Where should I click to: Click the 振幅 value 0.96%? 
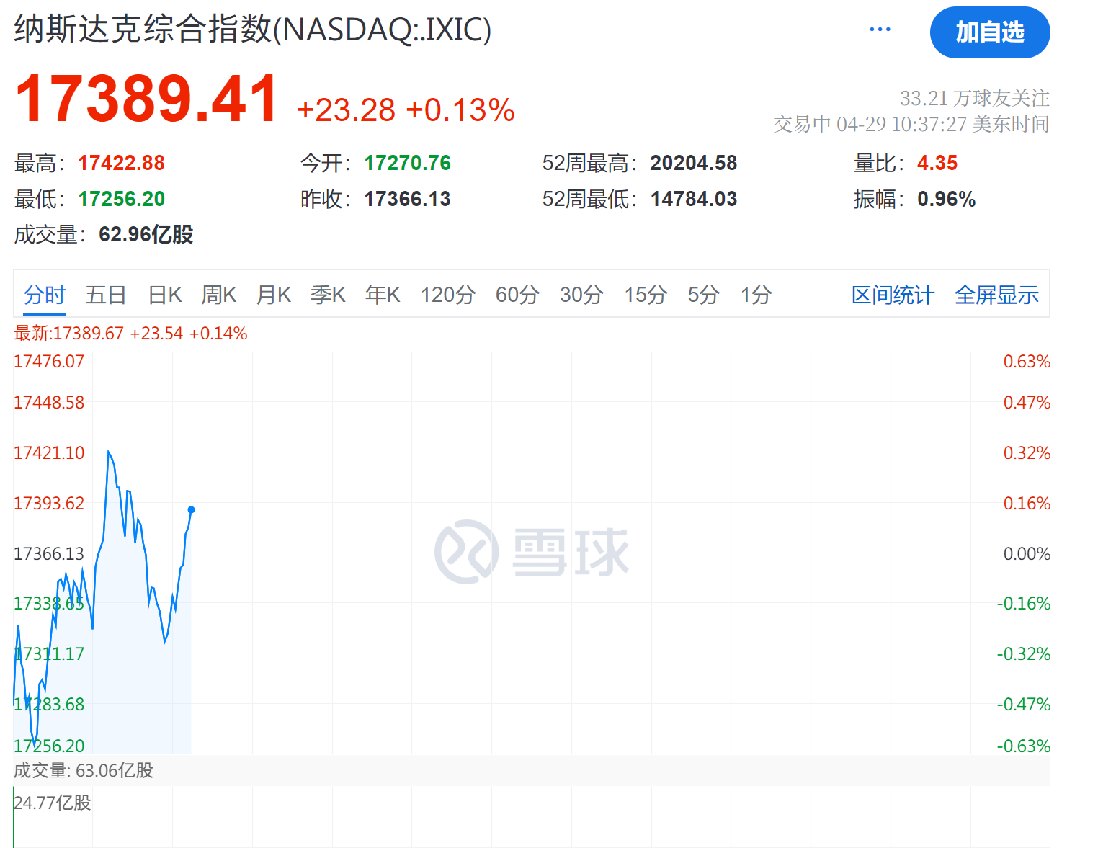(946, 199)
